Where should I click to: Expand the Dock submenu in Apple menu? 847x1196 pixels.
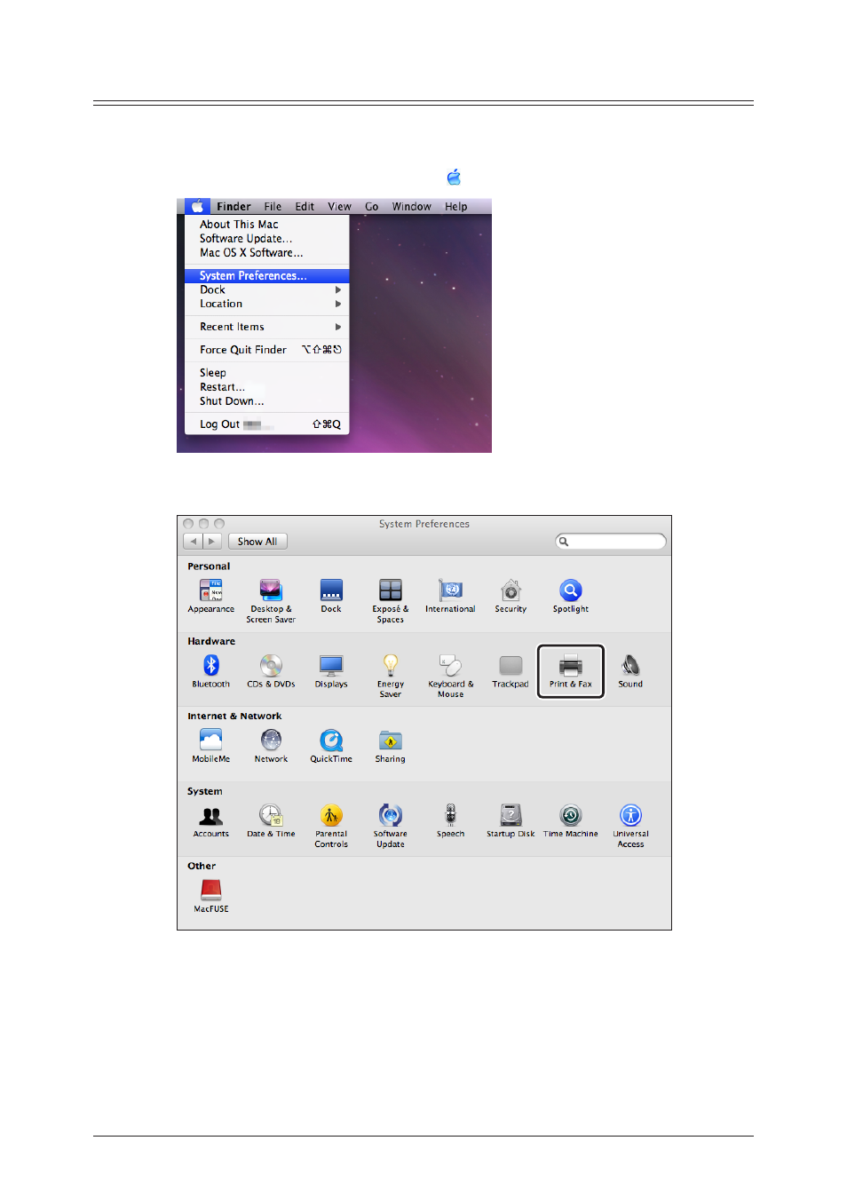266,289
